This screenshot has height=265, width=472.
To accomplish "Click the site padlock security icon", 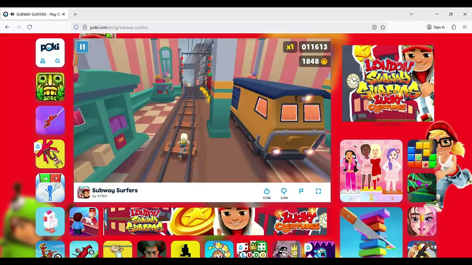I will click(x=84, y=27).
